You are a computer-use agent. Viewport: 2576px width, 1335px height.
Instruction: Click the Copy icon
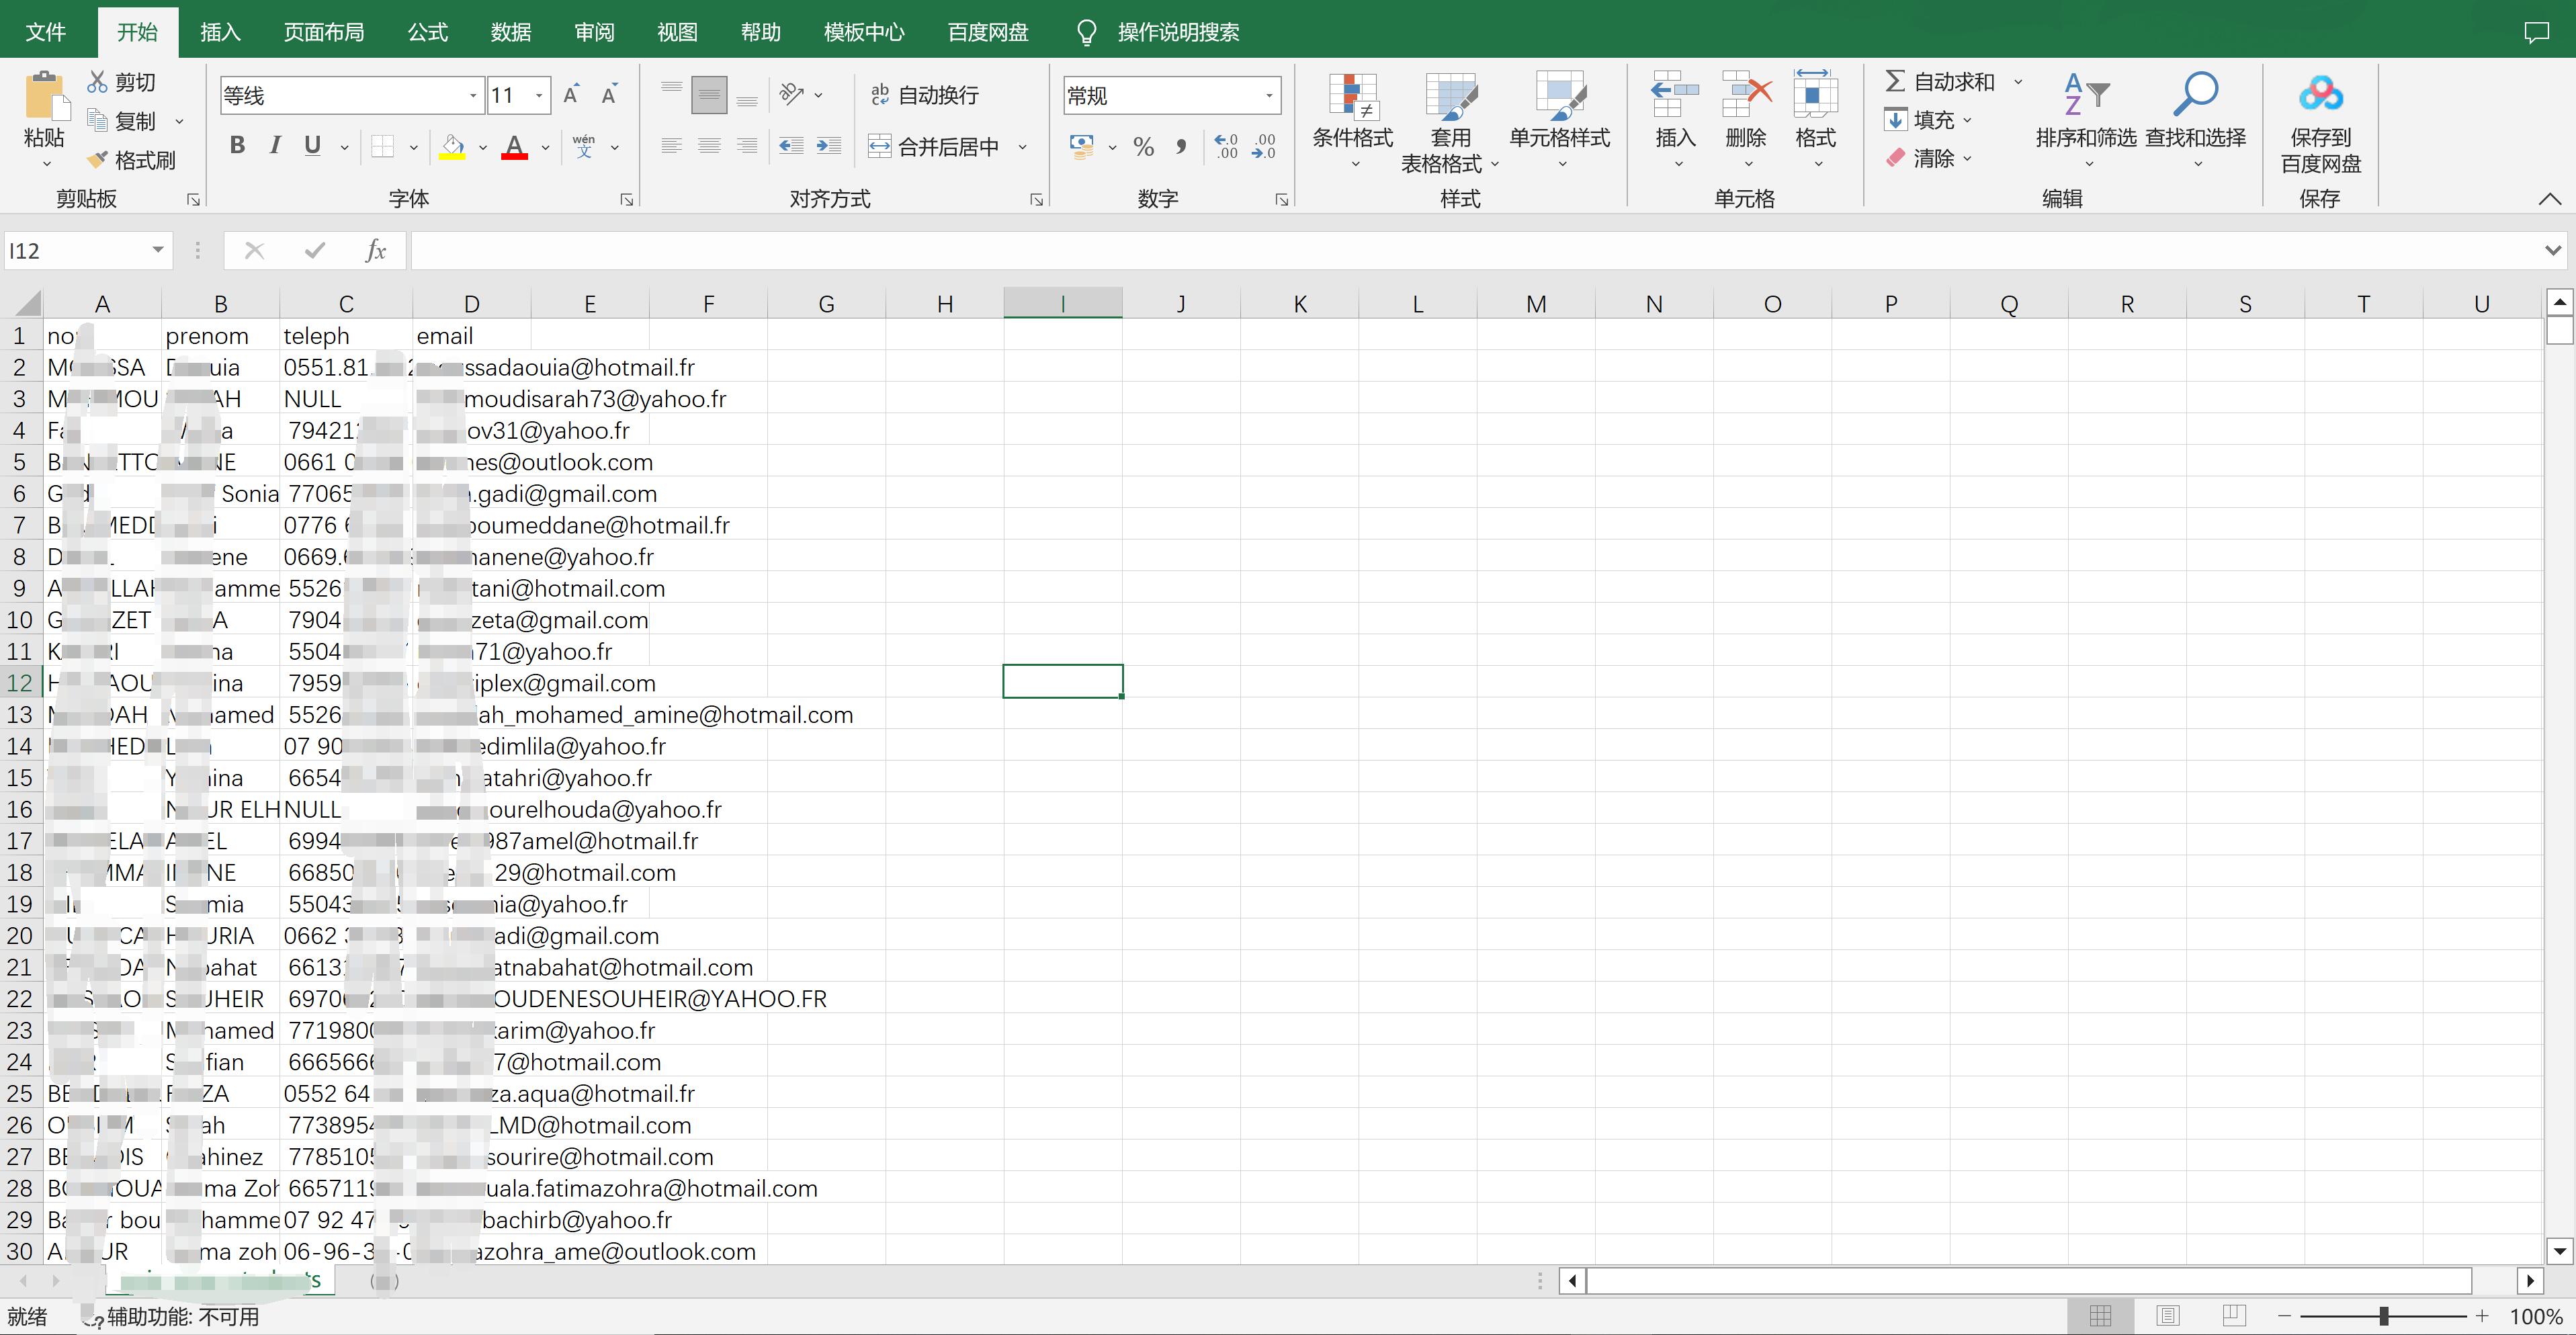point(98,121)
